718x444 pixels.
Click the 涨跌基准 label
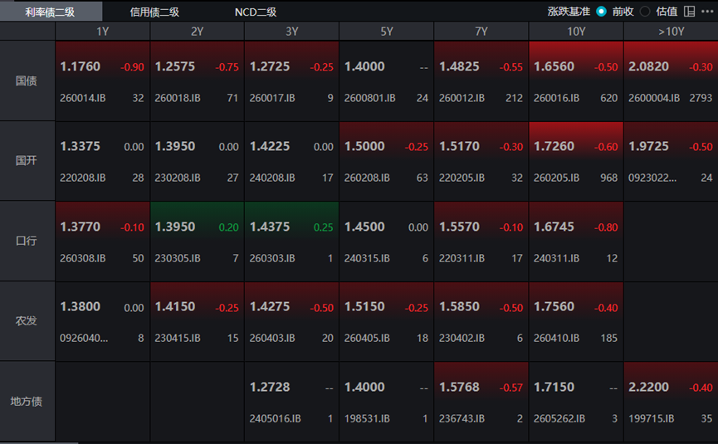click(569, 12)
